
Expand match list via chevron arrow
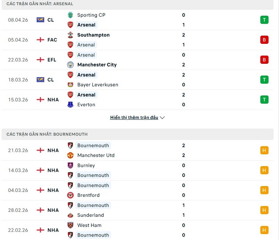coord(162,117)
